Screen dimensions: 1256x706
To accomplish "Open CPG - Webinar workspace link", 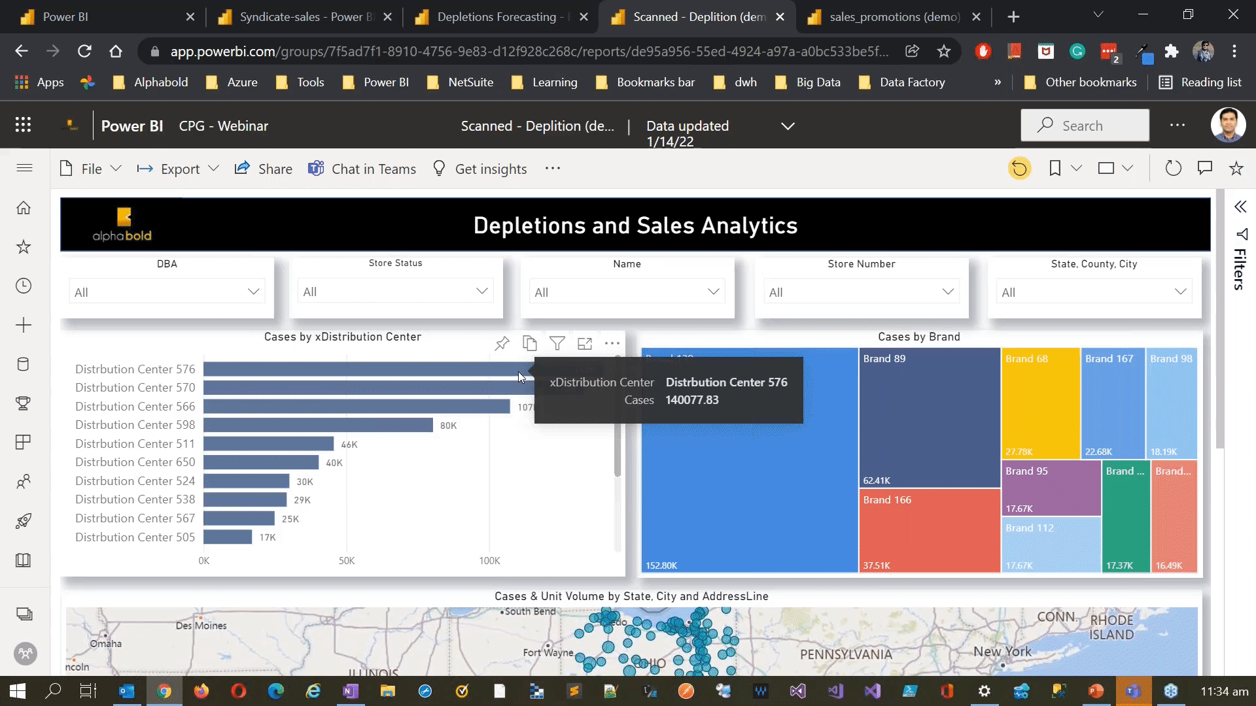I will click(224, 126).
